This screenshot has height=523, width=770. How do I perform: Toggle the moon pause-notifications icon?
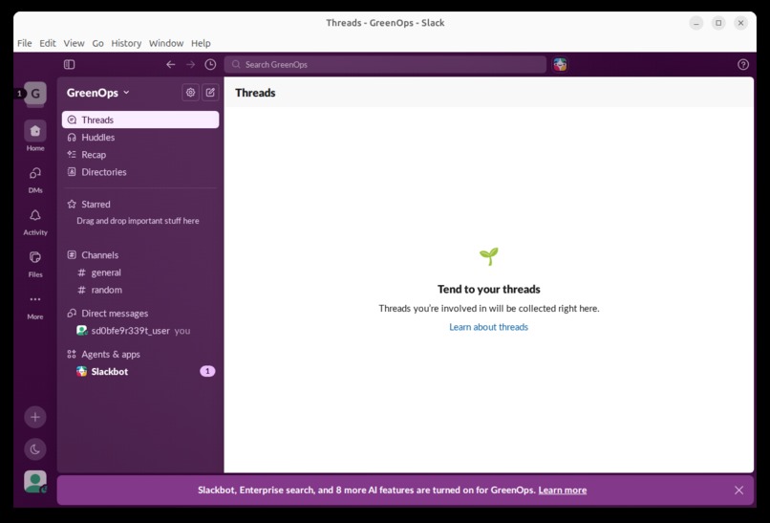point(35,449)
